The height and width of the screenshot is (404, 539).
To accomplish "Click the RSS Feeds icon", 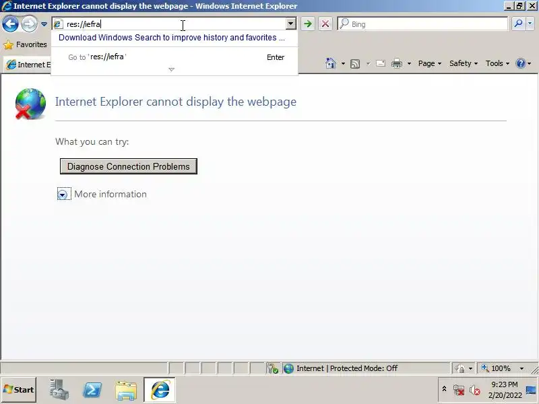I will 355,64.
